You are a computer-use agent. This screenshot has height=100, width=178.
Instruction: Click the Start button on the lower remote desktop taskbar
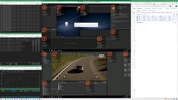pos(43,97)
